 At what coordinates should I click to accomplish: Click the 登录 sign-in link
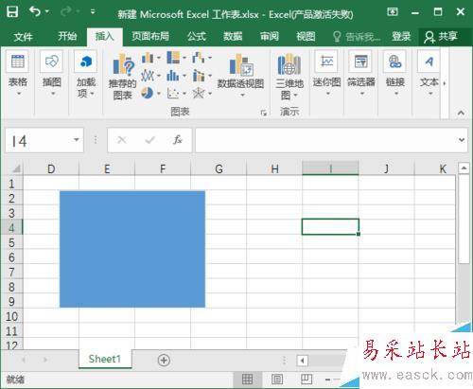401,36
